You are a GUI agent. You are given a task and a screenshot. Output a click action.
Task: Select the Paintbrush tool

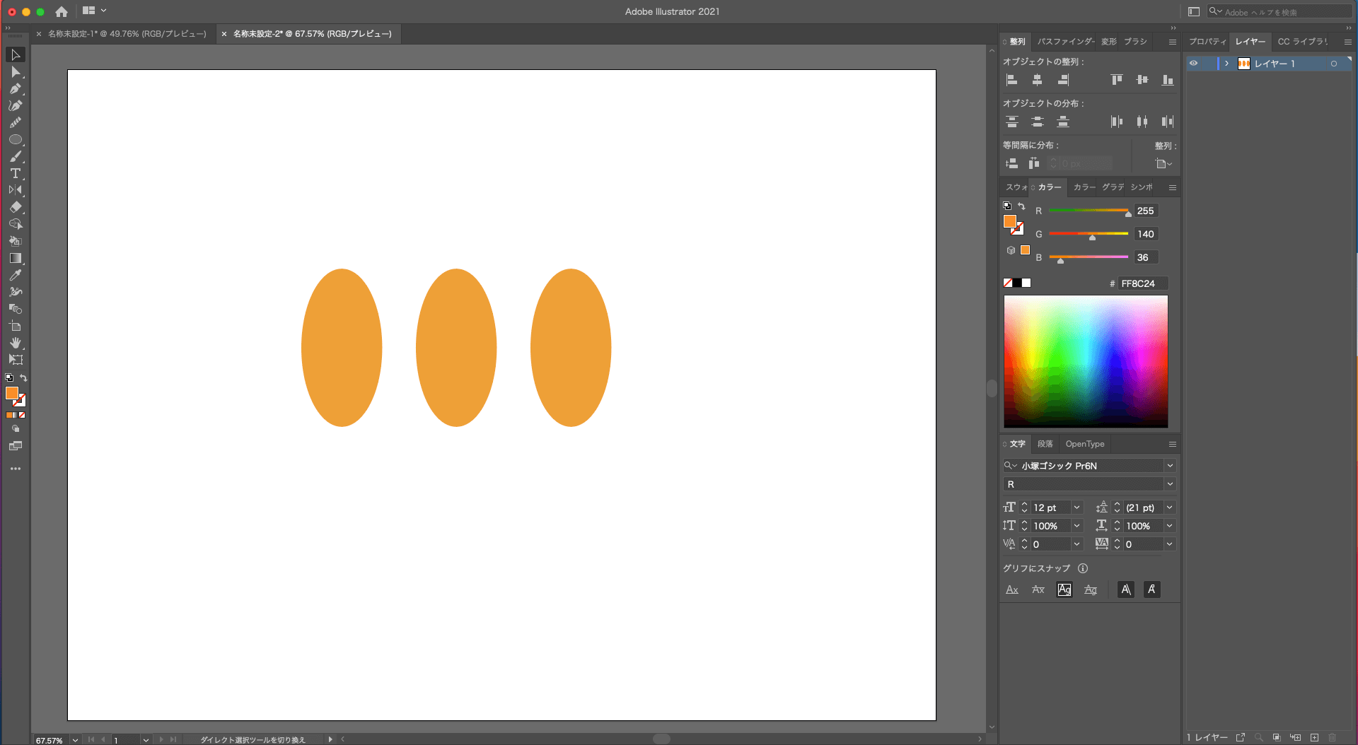(15, 157)
